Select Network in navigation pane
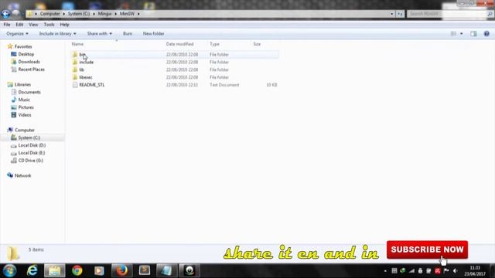This screenshot has height=278, width=495. (x=22, y=175)
